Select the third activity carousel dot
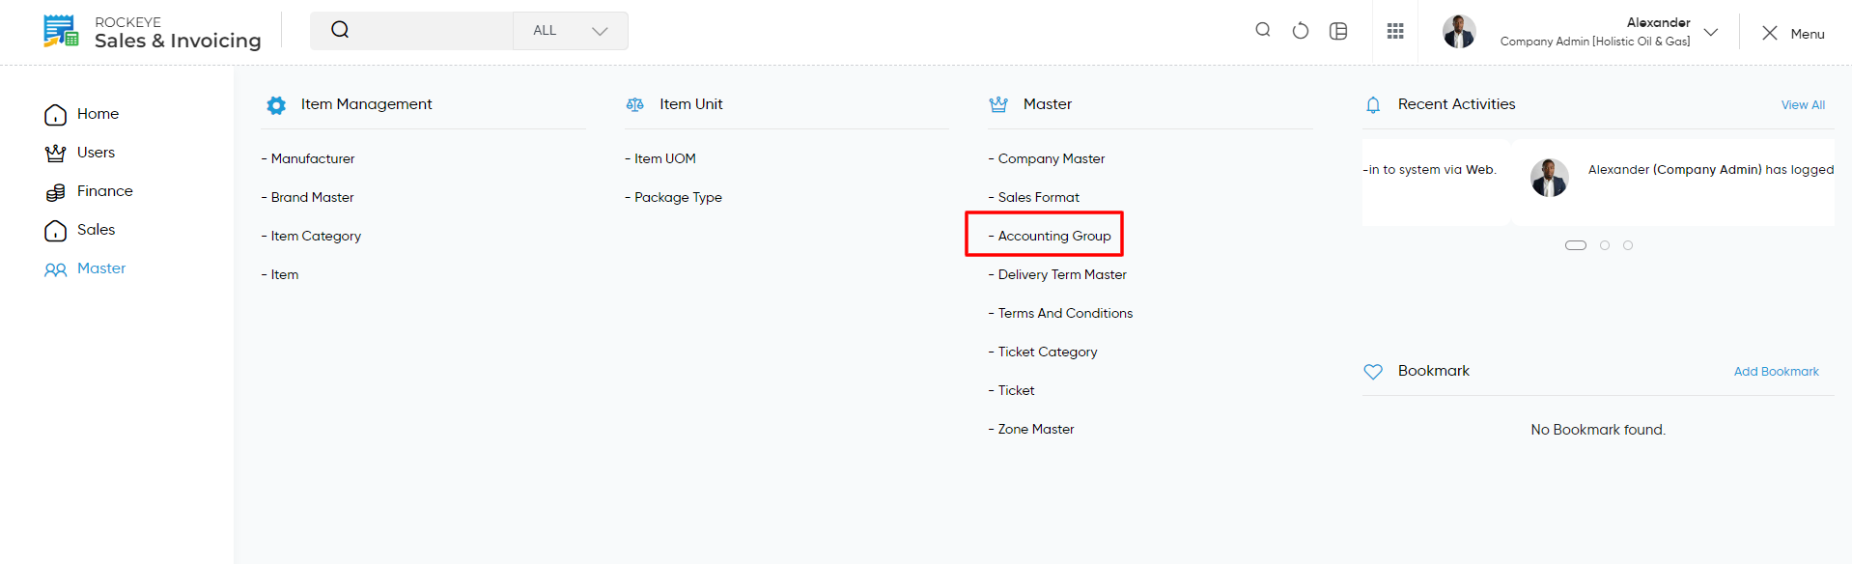Screen dimensions: 1852x564 coord(1628,245)
